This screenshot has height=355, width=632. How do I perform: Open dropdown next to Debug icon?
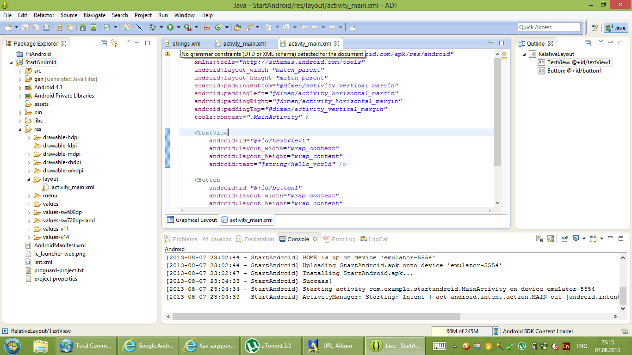click(161, 27)
